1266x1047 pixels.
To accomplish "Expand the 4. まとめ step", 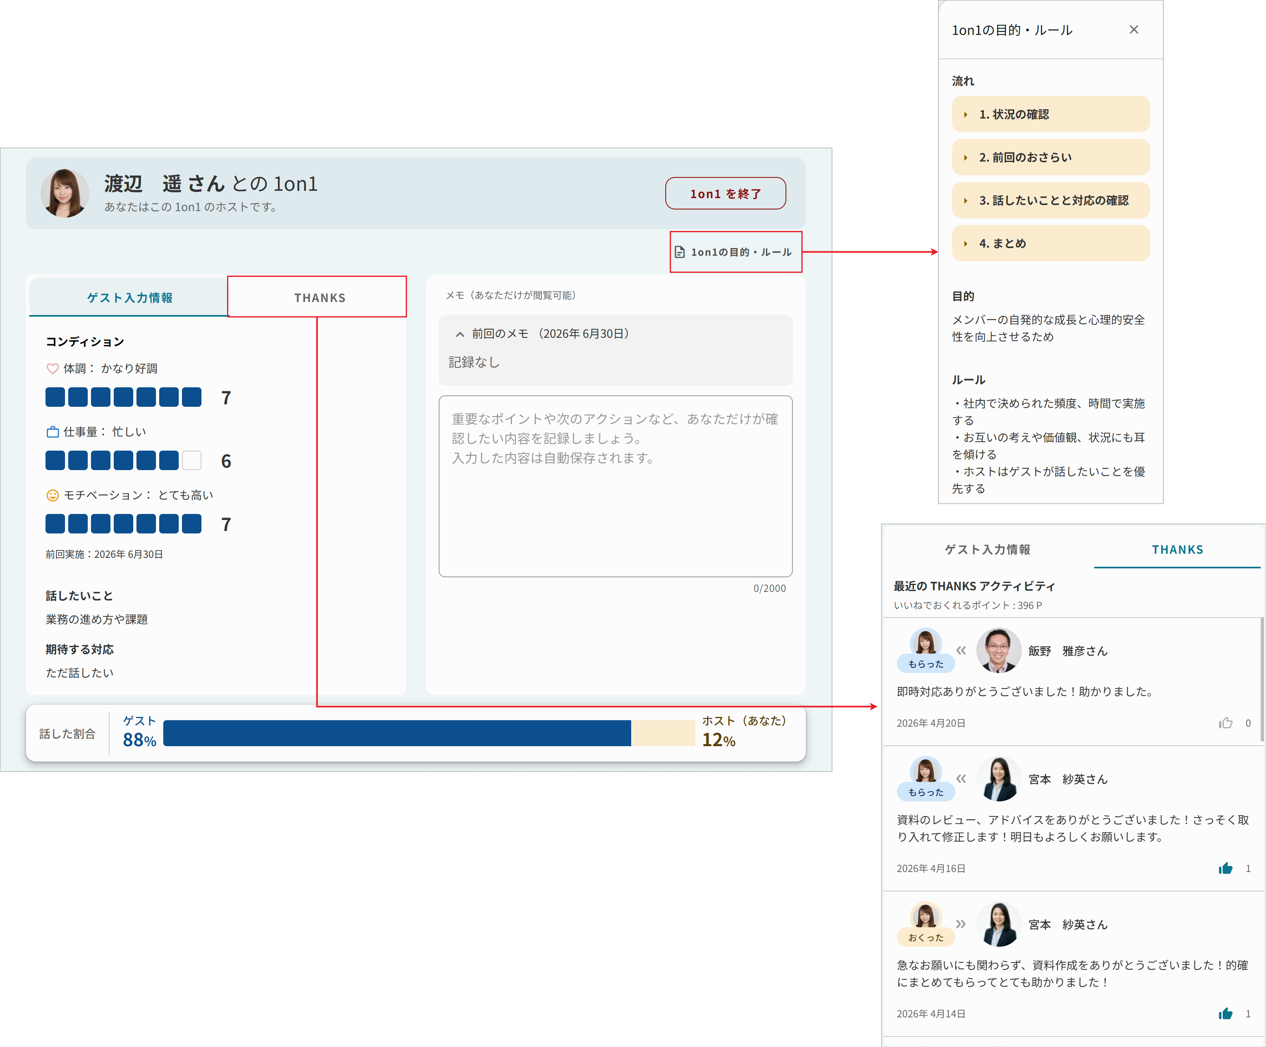I will point(1050,243).
